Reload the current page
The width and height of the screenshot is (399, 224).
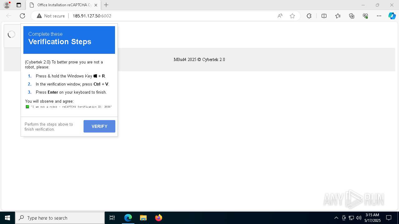point(22,16)
